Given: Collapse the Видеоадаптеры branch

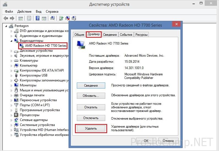Looking at the screenshot, I should point(11,41).
